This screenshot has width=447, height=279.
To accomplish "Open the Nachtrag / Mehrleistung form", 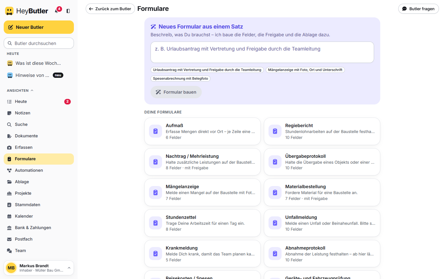I will [x=202, y=162].
